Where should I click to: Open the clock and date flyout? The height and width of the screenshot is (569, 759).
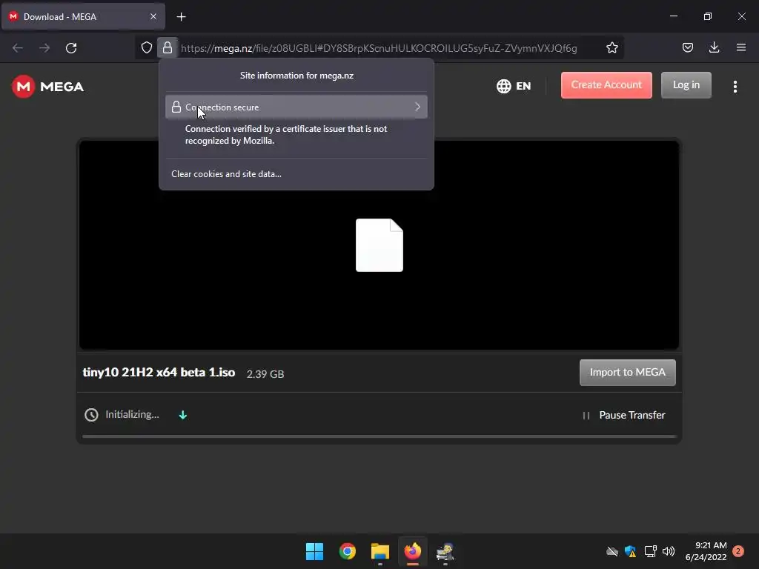pyautogui.click(x=706, y=551)
